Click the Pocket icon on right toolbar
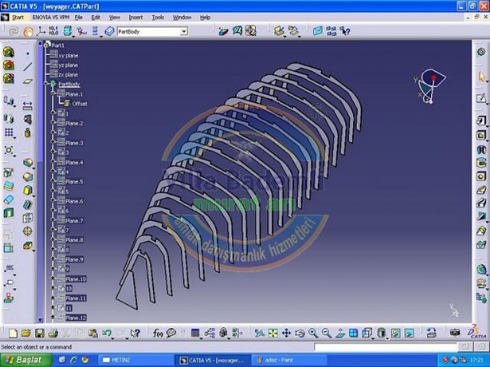Screen dimensions: 490x367 coord(482,135)
